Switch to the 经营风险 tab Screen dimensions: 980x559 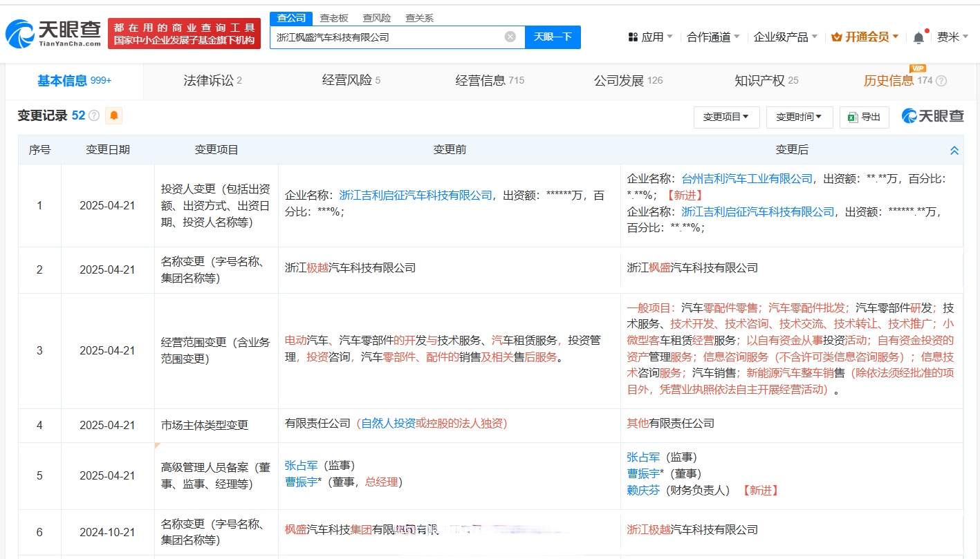351,81
